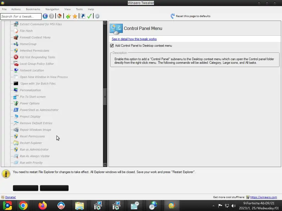Select Open New Window In New Process item
This screenshot has height=211, width=282.
click(x=44, y=77)
